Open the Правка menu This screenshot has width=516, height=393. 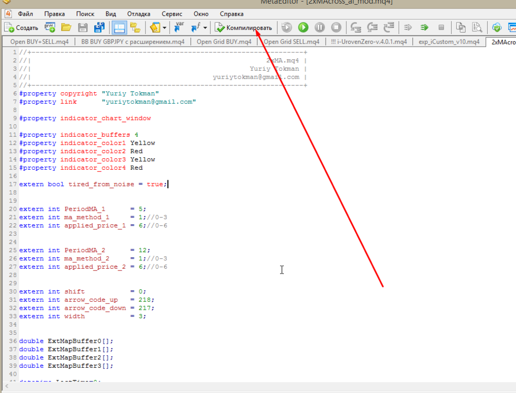54,14
